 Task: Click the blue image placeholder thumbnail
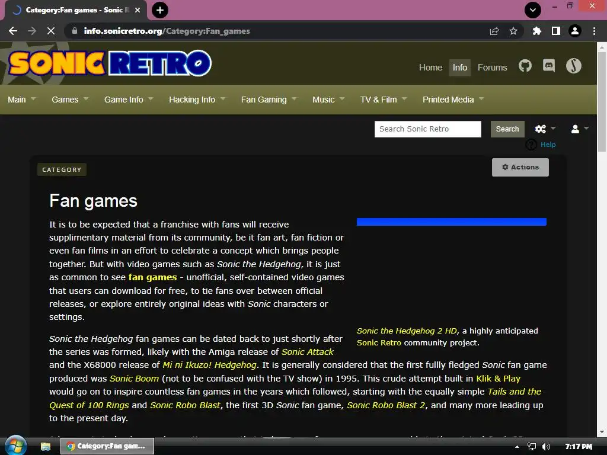(x=451, y=222)
